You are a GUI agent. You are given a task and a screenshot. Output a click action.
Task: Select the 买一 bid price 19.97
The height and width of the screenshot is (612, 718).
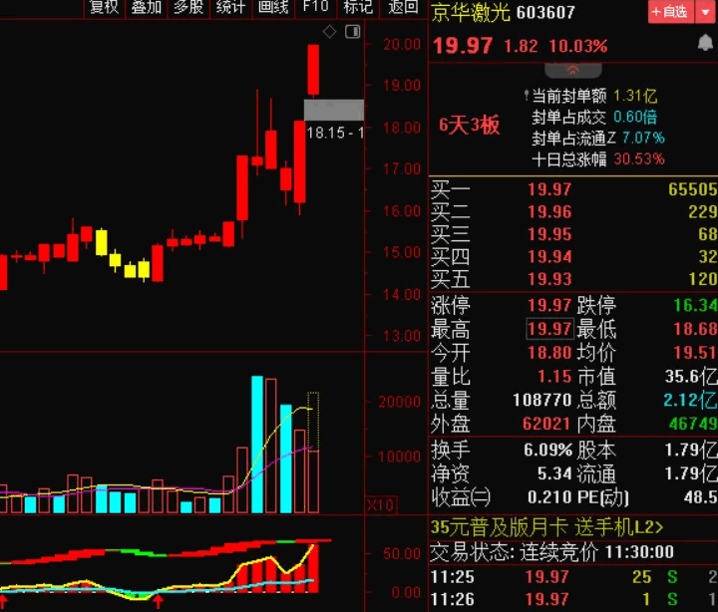tap(549, 189)
